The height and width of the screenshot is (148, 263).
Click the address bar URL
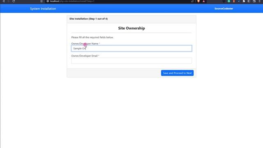72,1
